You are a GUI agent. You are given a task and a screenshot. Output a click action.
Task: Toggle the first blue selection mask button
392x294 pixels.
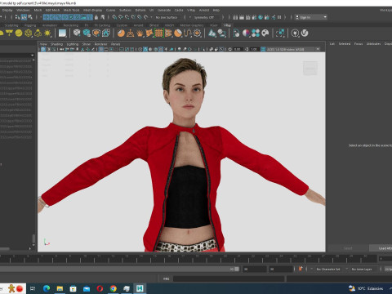46,17
